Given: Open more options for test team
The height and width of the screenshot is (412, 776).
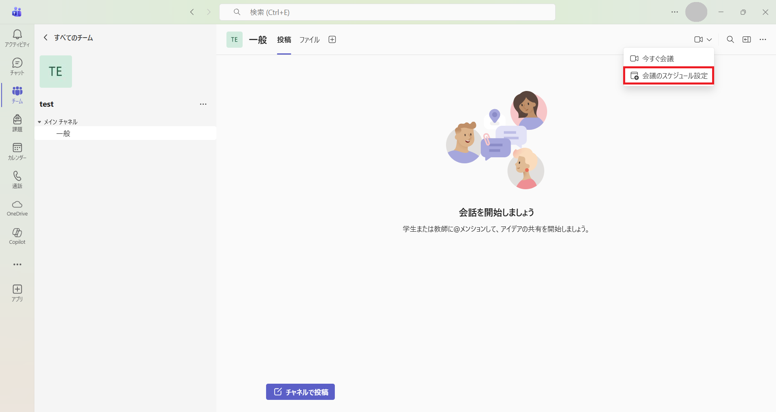Looking at the screenshot, I should (x=203, y=104).
